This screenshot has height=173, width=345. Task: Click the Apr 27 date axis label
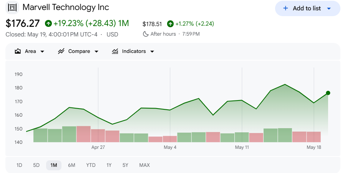coord(98,147)
